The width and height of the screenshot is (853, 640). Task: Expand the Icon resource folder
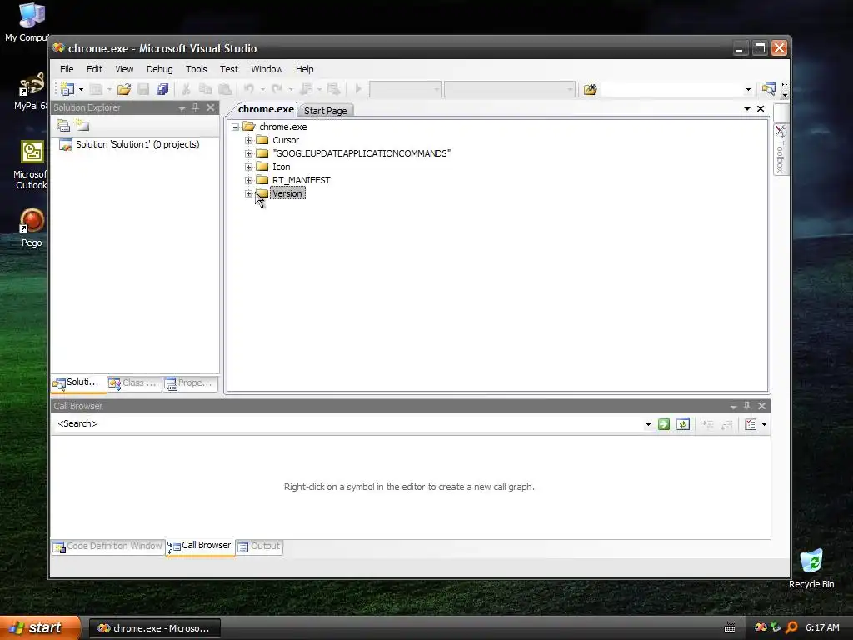coord(248,167)
